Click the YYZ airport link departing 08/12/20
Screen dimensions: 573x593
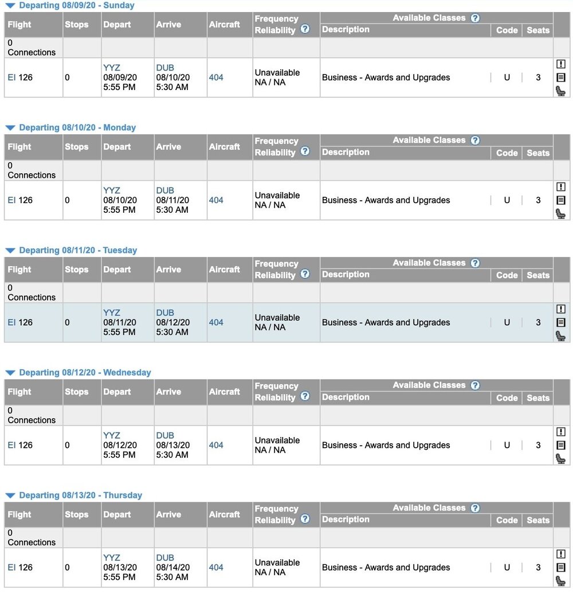click(112, 435)
